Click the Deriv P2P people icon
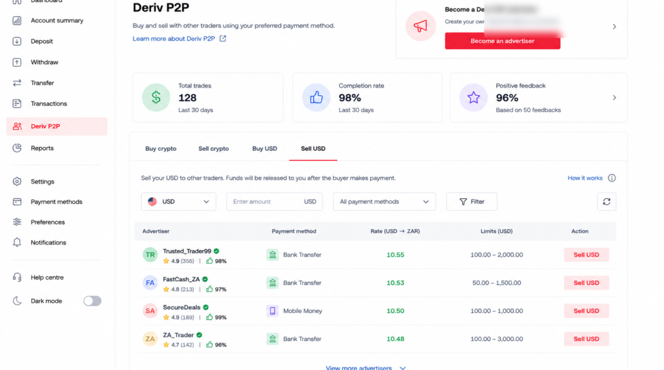Viewport: 664px width, 370px height. (17, 126)
